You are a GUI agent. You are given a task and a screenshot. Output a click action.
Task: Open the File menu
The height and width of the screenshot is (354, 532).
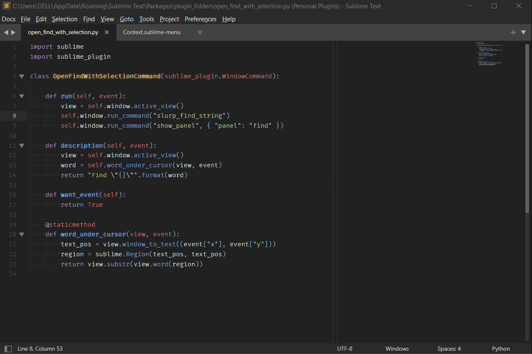(x=25, y=19)
